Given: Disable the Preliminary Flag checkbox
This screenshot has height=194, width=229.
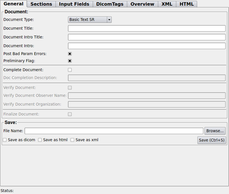Looking at the screenshot, I should click(x=70, y=61).
